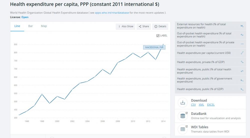Download data as EXCEL
This screenshot has width=250, height=138.
[x=211, y=105]
